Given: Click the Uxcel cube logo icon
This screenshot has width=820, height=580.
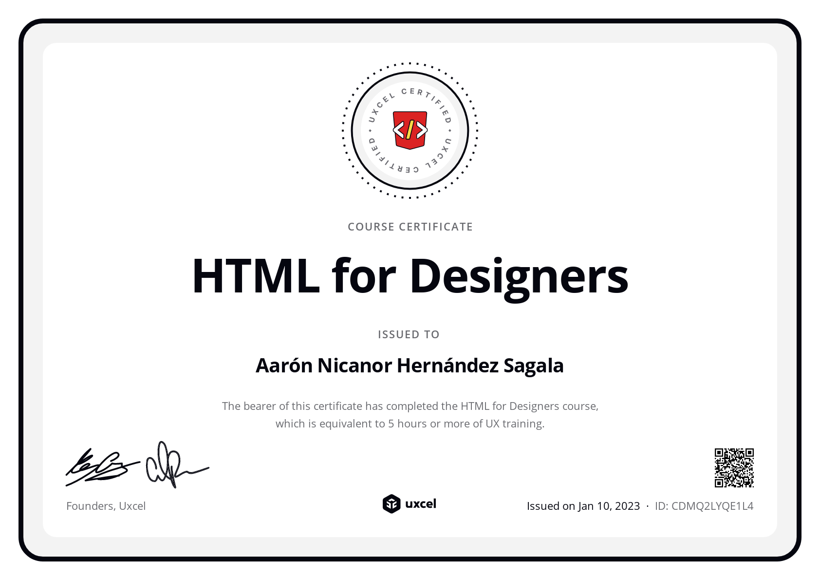Looking at the screenshot, I should click(391, 504).
